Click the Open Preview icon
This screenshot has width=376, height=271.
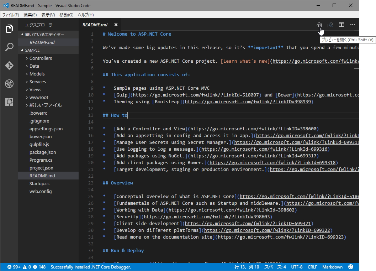point(319,25)
